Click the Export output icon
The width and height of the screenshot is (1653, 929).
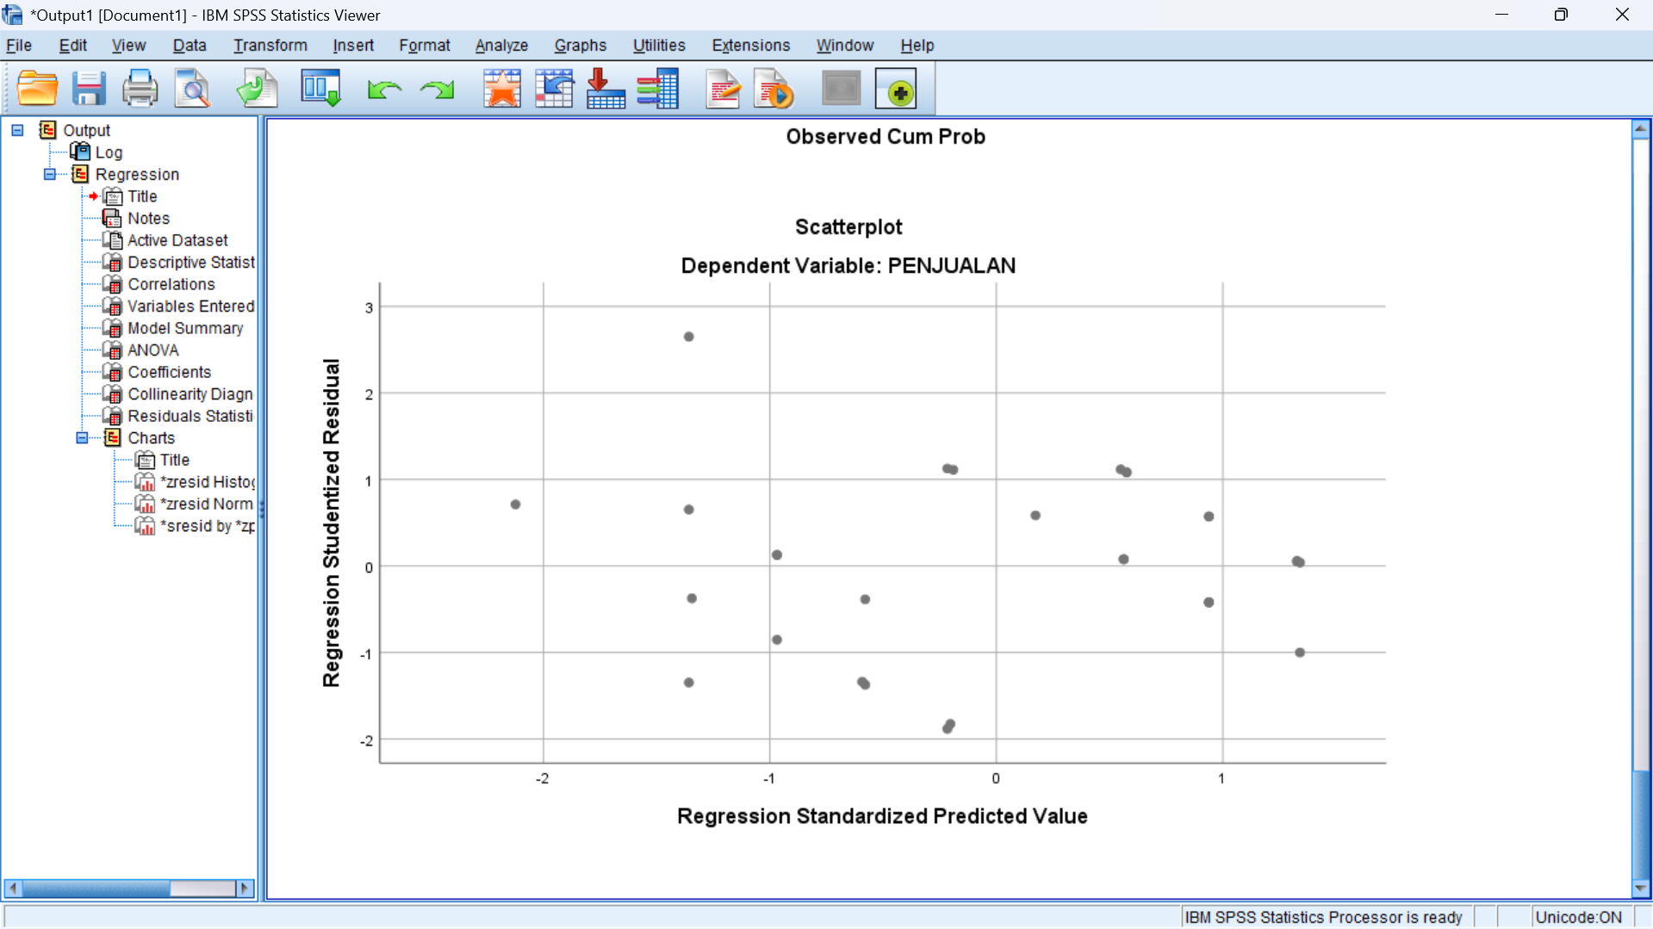[257, 89]
